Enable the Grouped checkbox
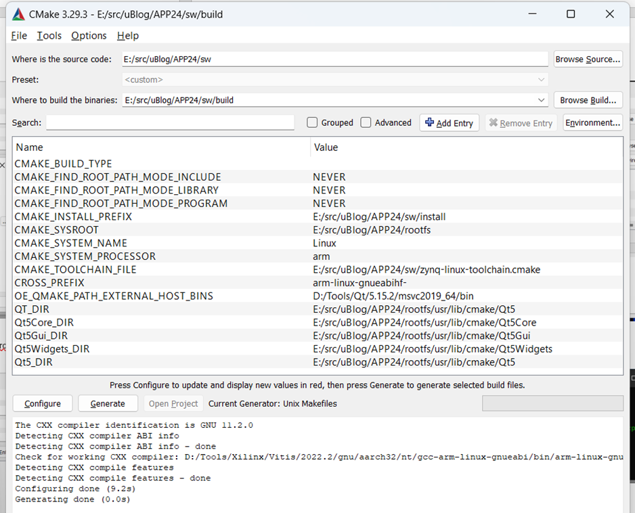 click(312, 122)
